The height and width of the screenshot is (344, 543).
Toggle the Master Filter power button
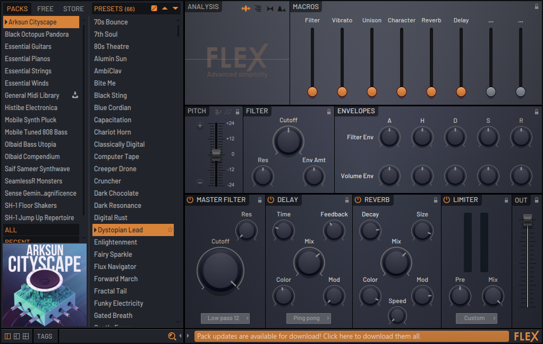pos(190,200)
